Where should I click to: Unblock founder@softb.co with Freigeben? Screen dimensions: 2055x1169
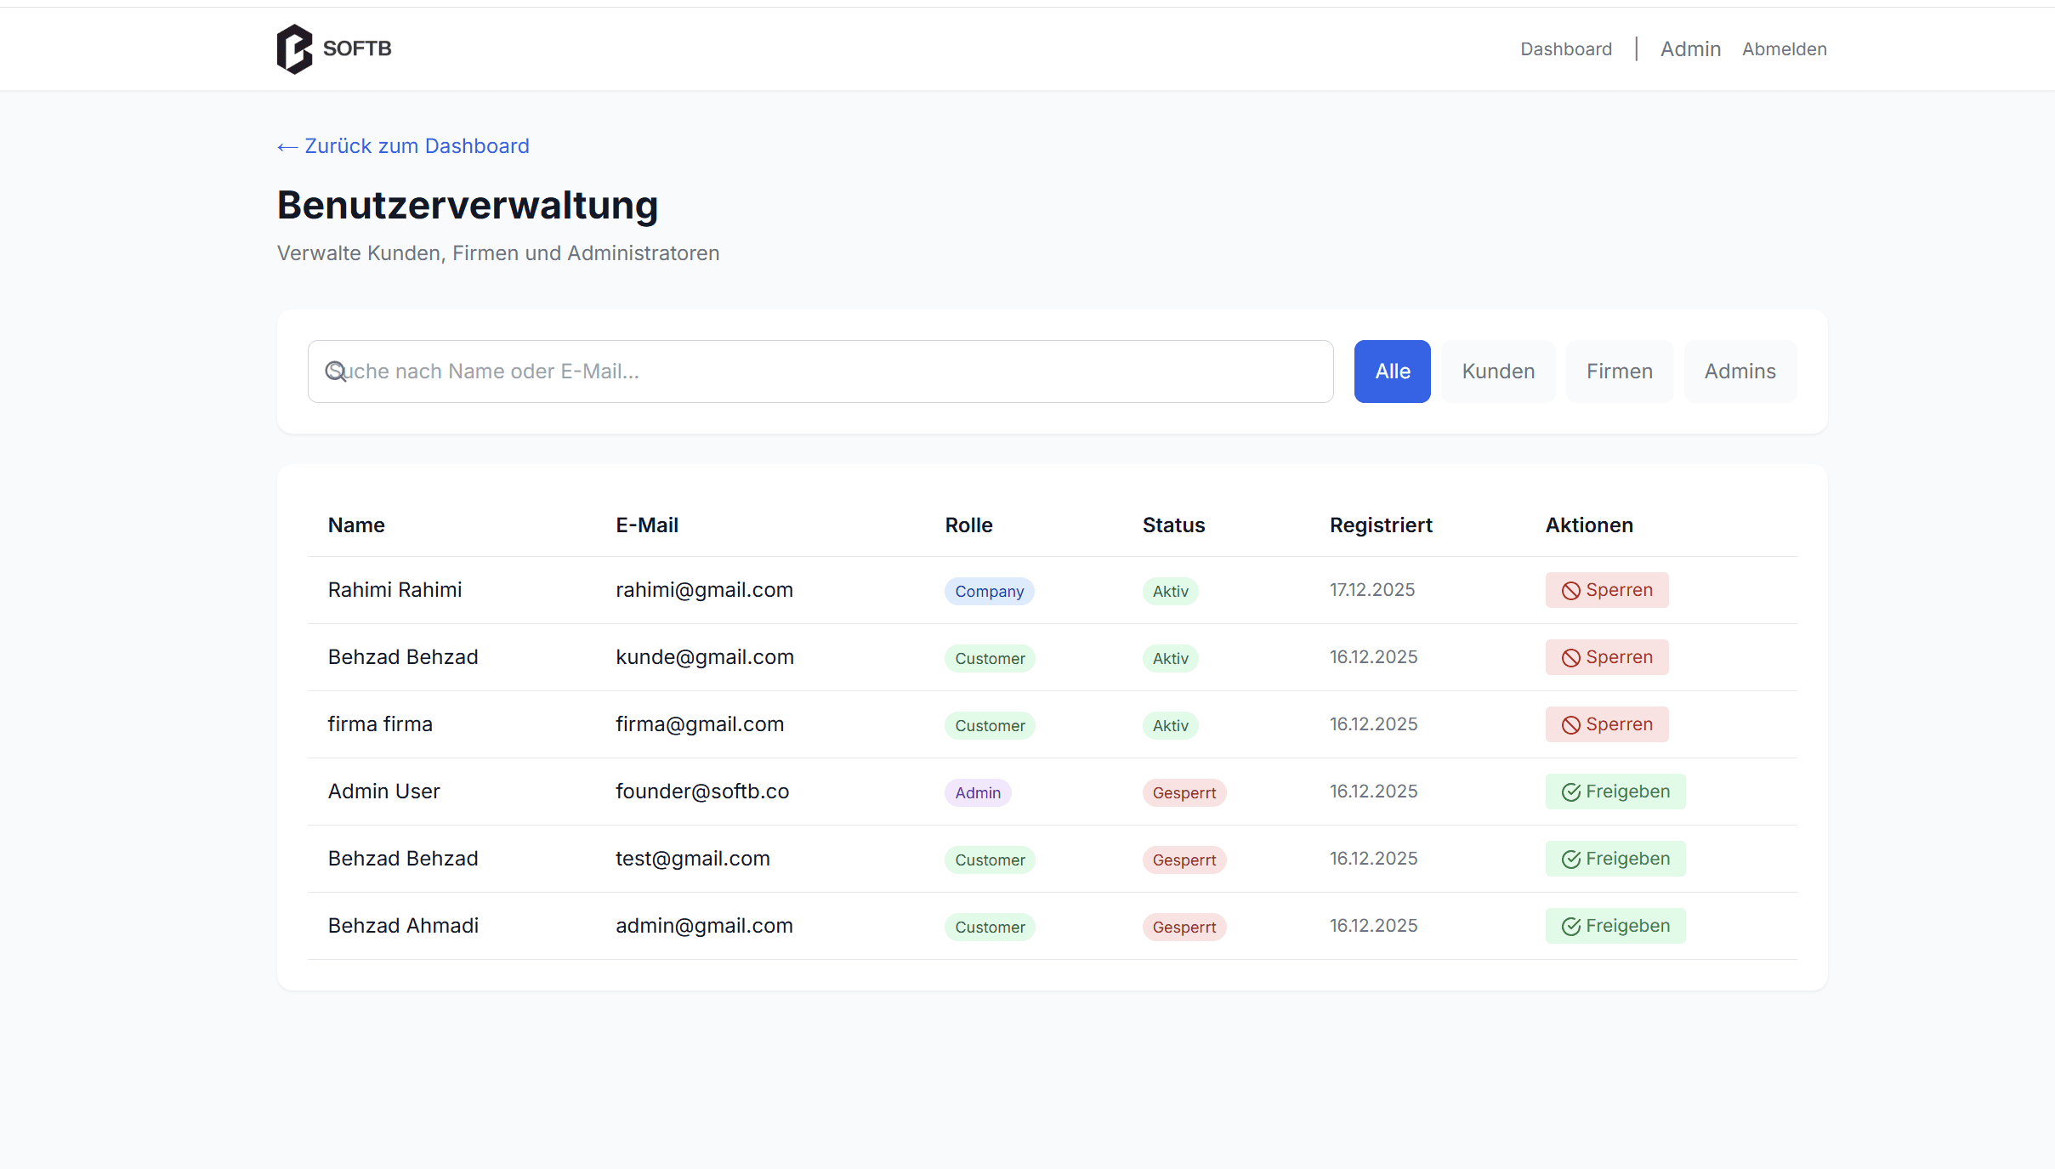(x=1615, y=792)
